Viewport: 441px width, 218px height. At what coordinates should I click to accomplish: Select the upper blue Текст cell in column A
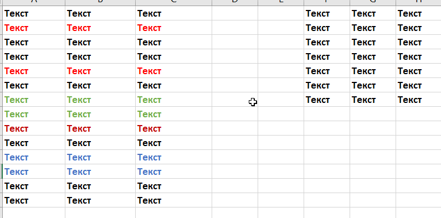[x=34, y=157]
